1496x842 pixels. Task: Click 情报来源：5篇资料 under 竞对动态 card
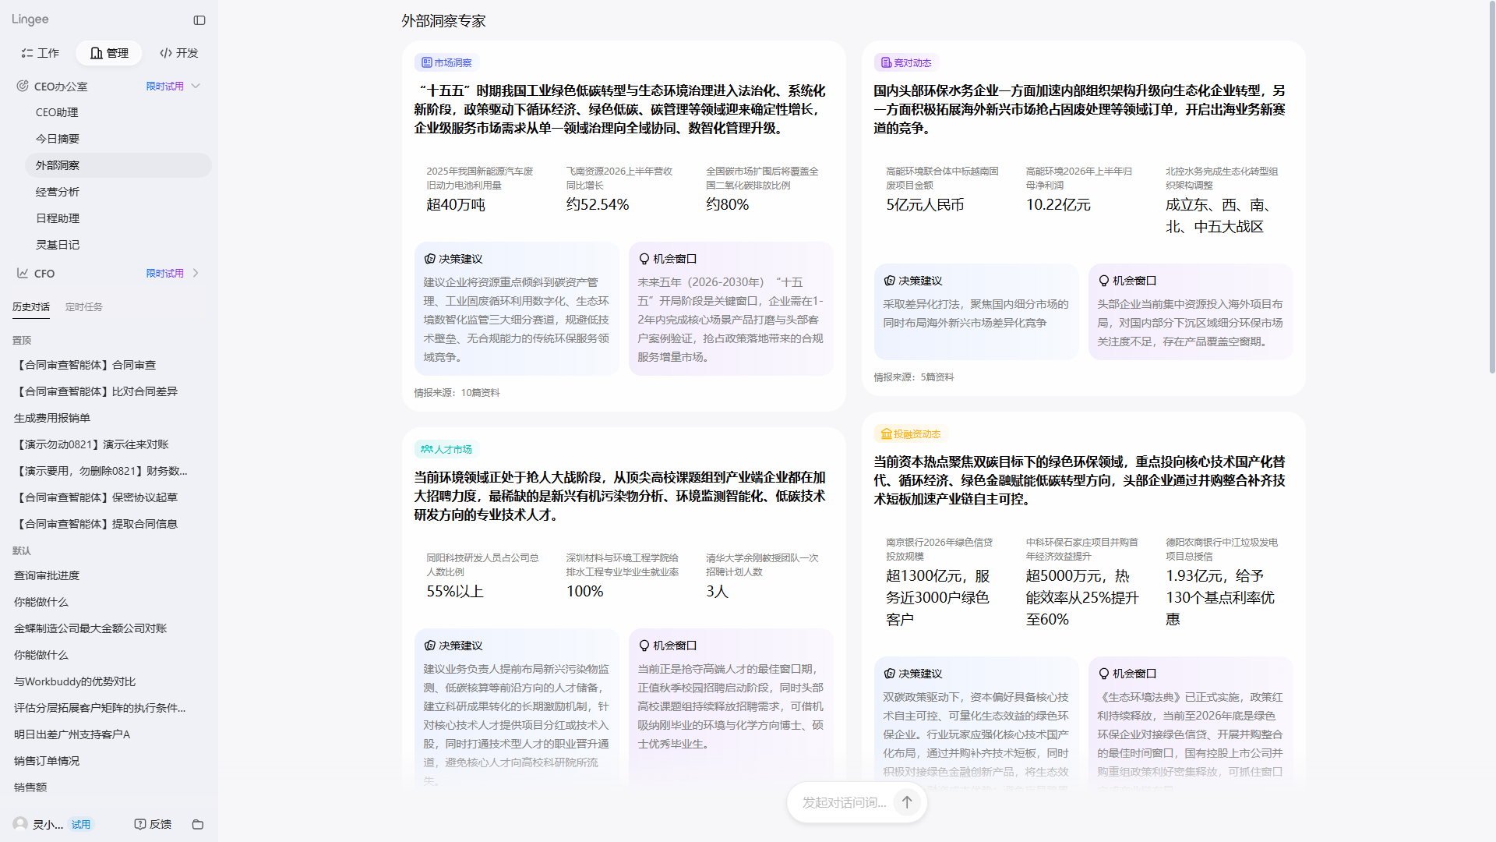(x=913, y=377)
